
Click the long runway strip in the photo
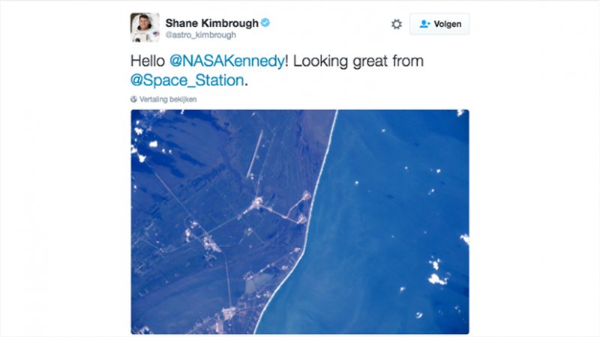(255, 154)
